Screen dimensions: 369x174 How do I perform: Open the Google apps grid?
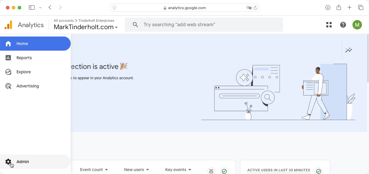(329, 25)
